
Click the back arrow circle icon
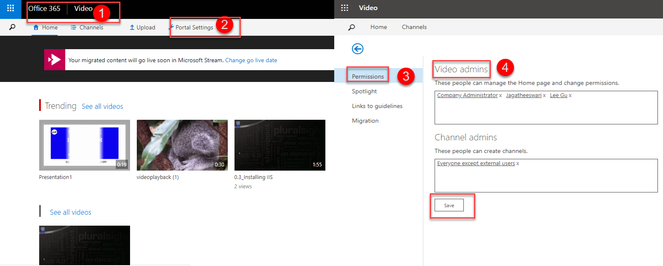click(357, 49)
